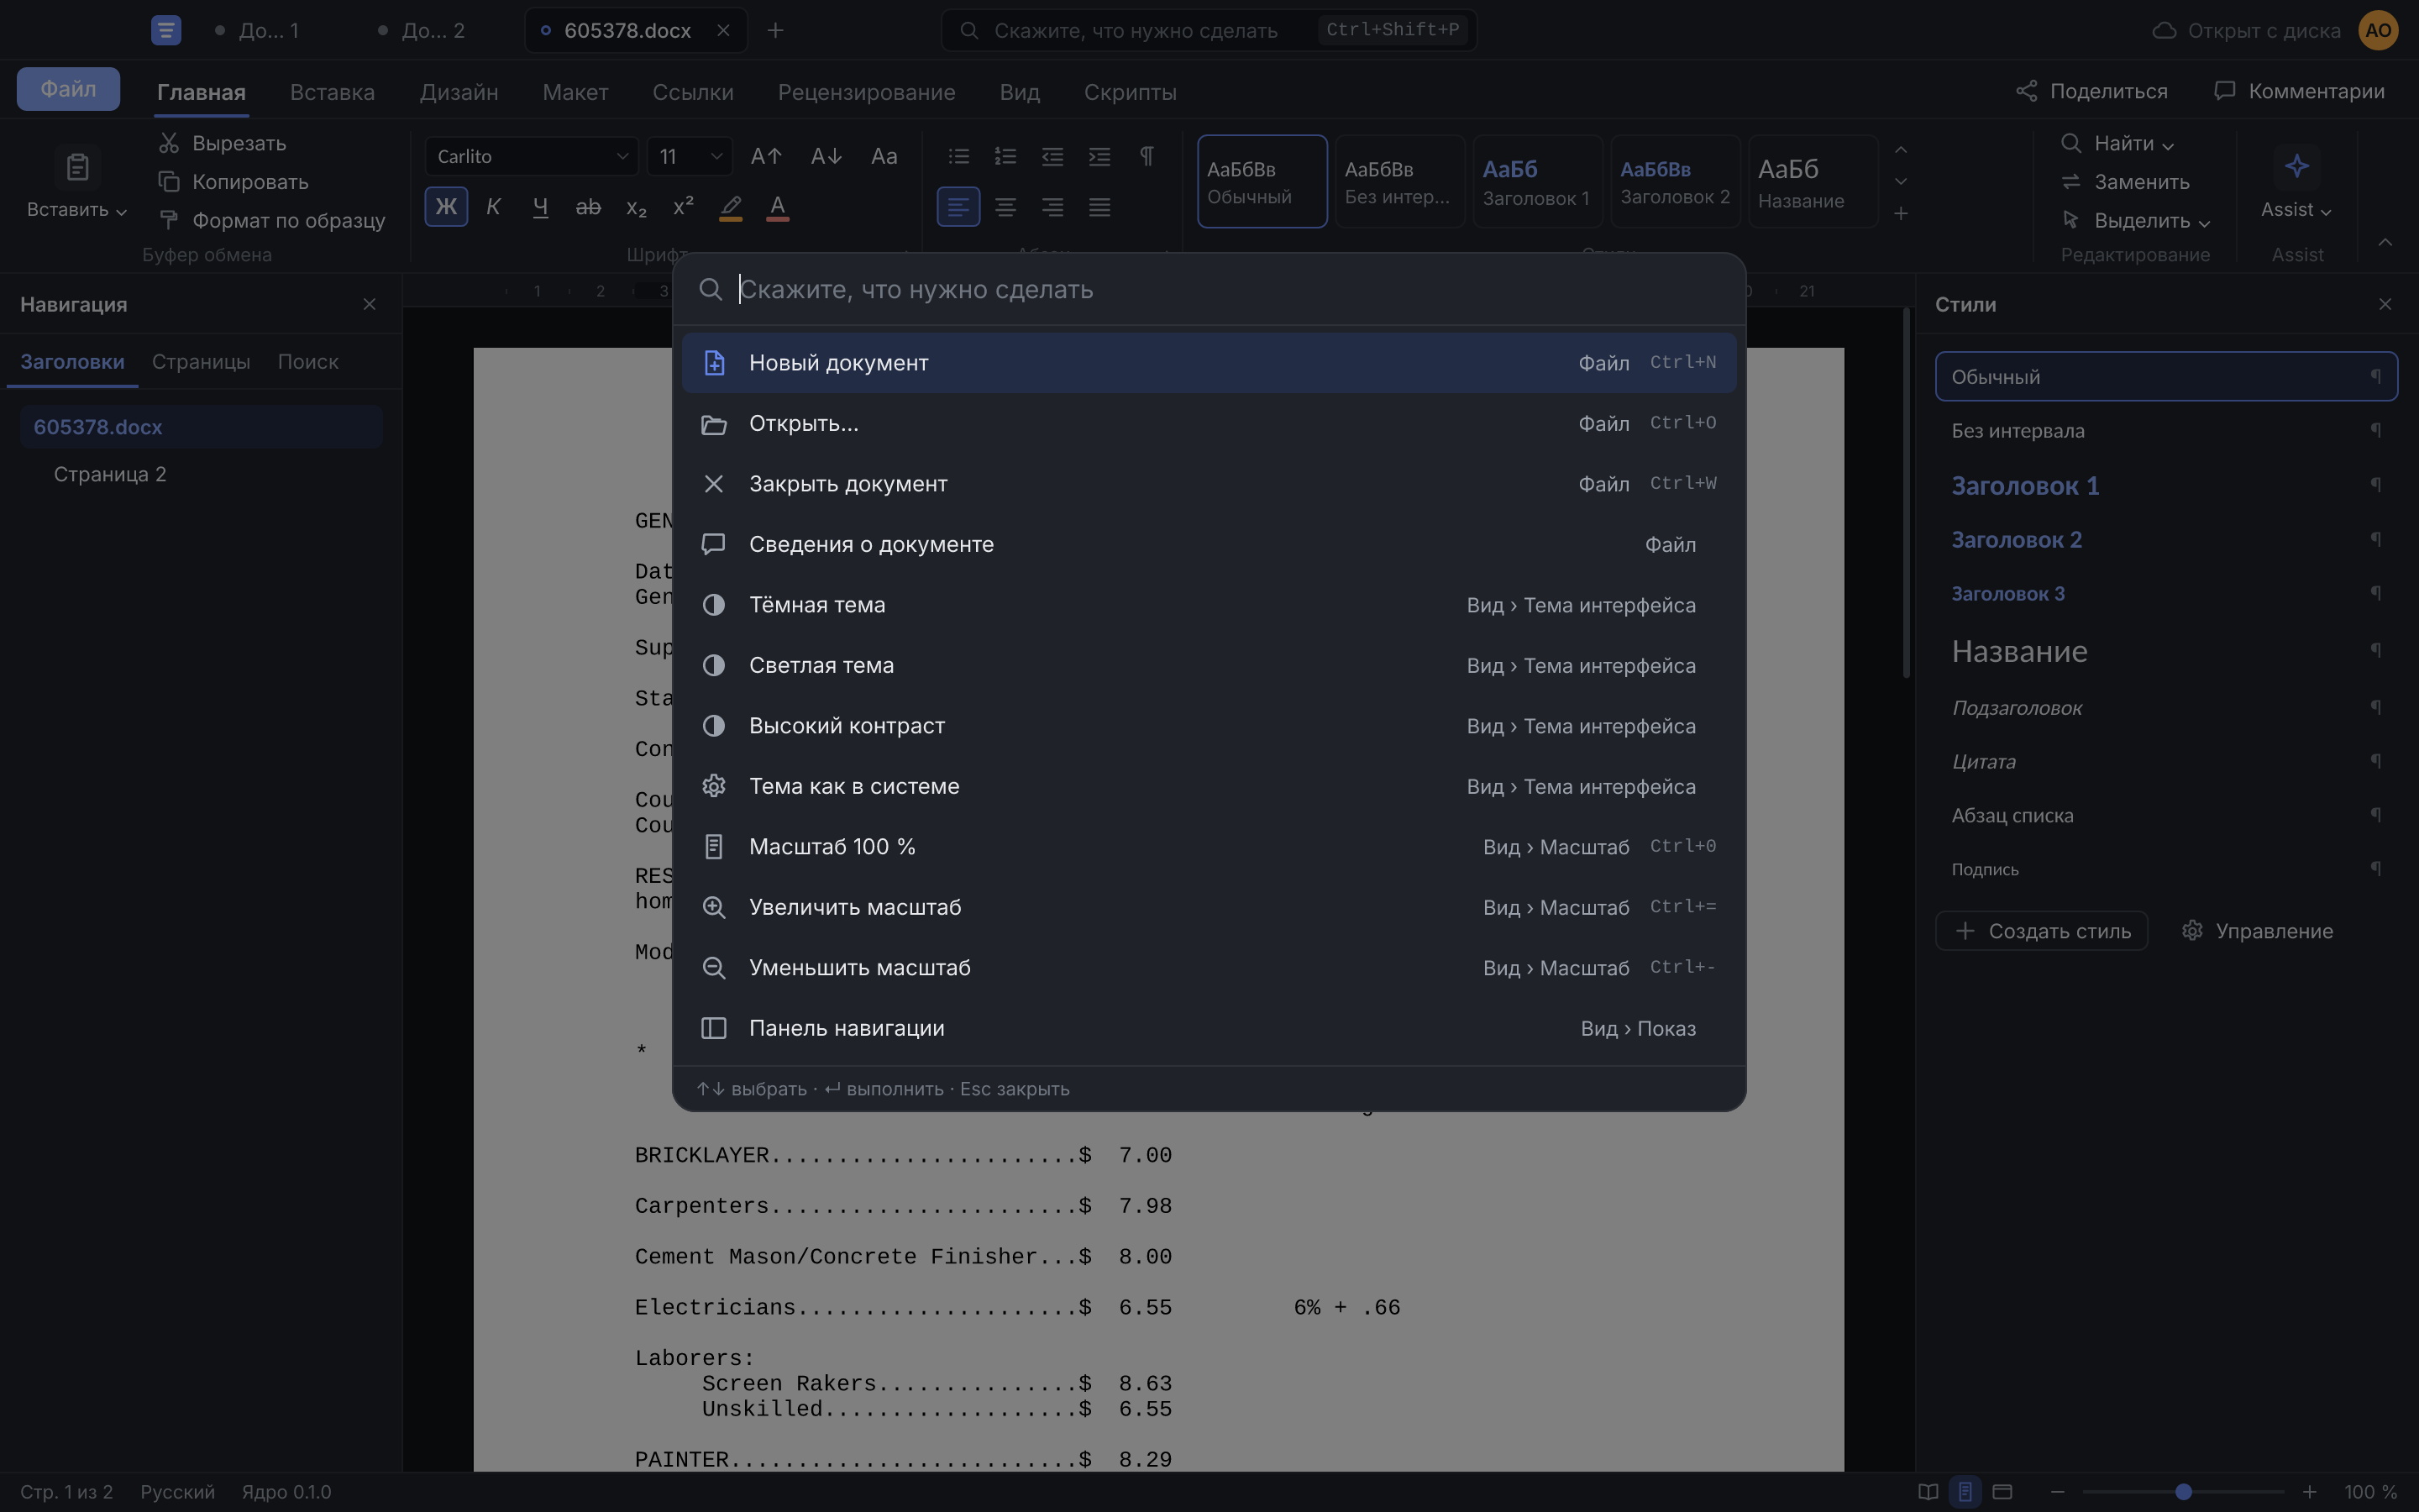
Task: Open the Carlito font name dropdown
Action: coord(532,156)
